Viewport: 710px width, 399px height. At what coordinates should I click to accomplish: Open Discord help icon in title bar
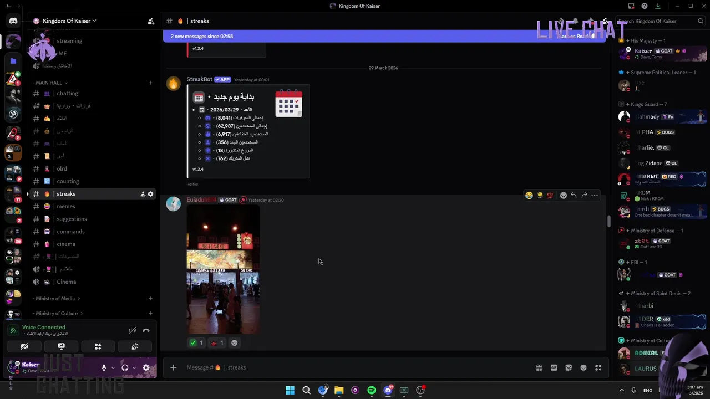[x=645, y=6]
